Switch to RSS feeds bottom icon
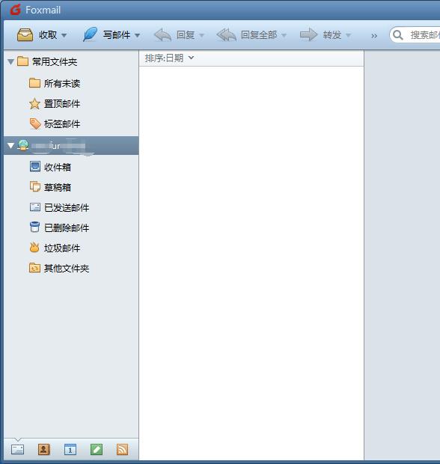 click(123, 450)
